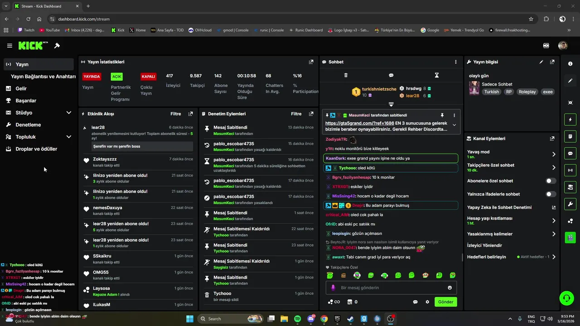Click the pencil icon in right sidebar
The width and height of the screenshot is (580, 326).
[x=570, y=81]
